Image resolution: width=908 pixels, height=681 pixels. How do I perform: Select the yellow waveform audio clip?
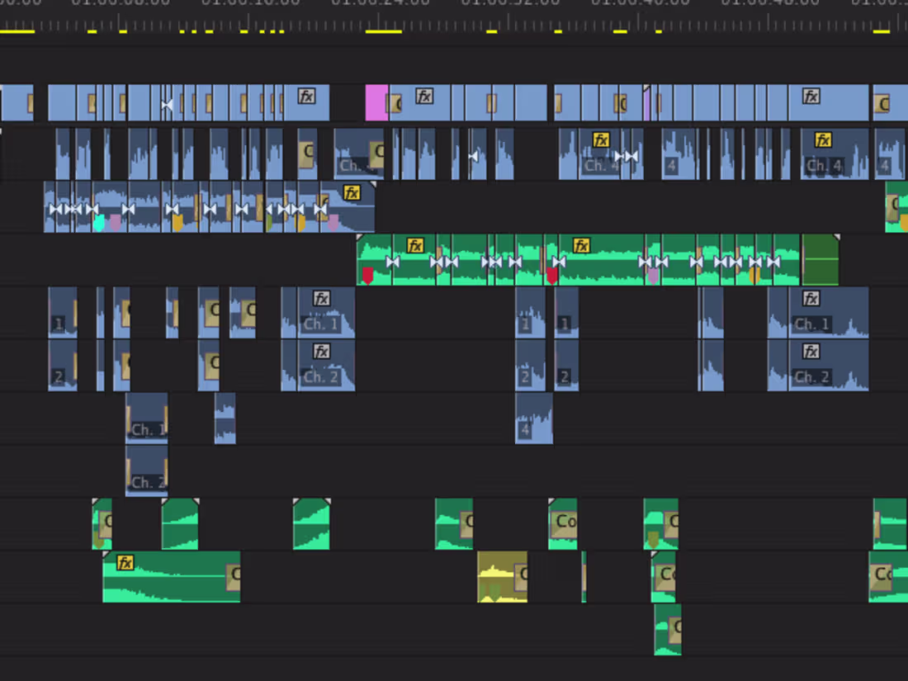tap(499, 578)
